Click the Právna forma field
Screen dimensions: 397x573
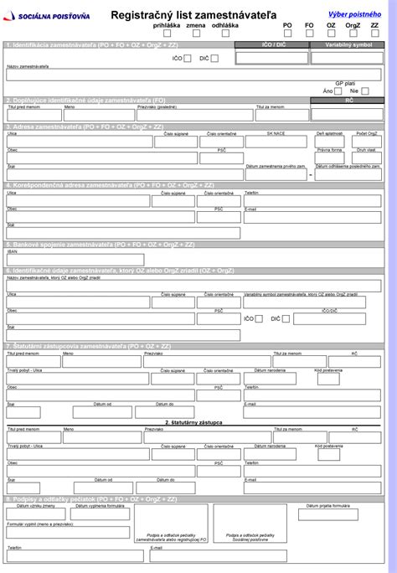[329, 157]
